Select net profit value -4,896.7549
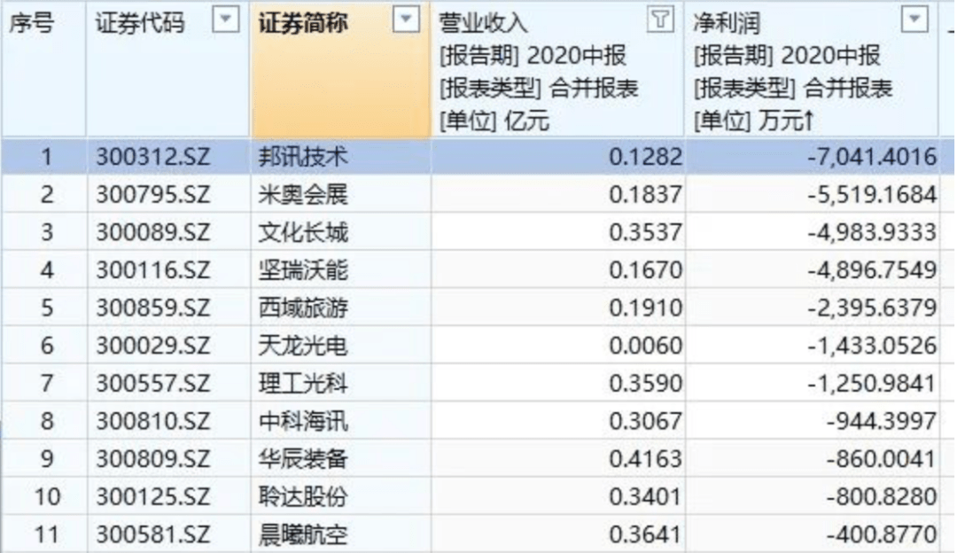This screenshot has width=957, height=553. [x=872, y=270]
